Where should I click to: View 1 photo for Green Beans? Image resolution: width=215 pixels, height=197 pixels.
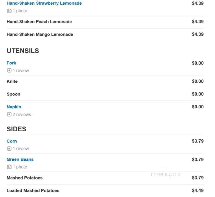[x=20, y=167]
